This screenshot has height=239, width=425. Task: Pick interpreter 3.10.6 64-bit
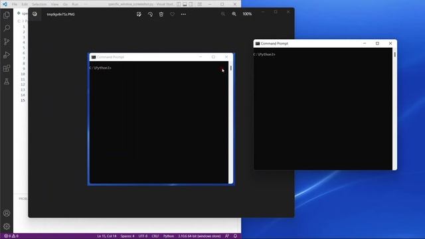tap(199, 236)
